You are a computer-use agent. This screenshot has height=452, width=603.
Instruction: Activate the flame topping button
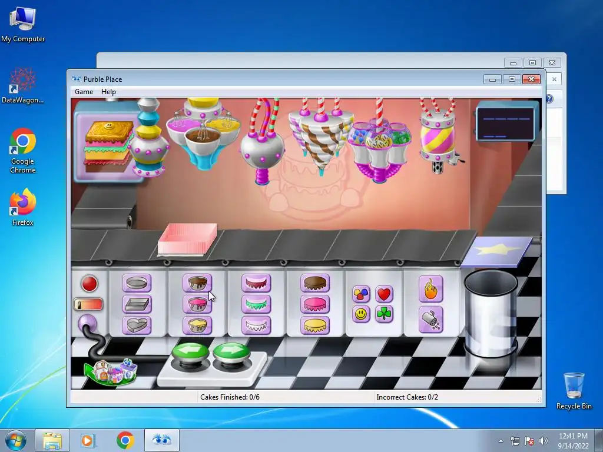[430, 289]
